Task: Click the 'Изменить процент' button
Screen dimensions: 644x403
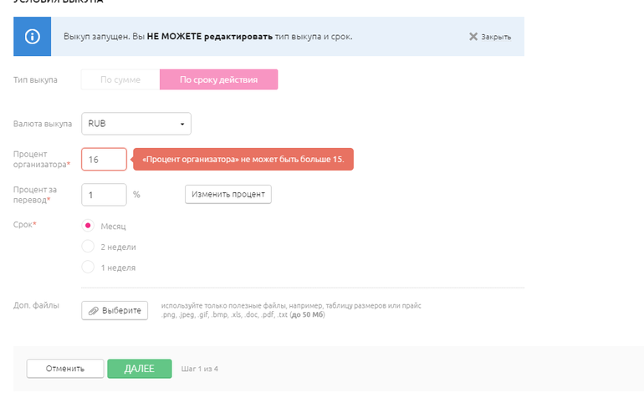Action: click(228, 194)
